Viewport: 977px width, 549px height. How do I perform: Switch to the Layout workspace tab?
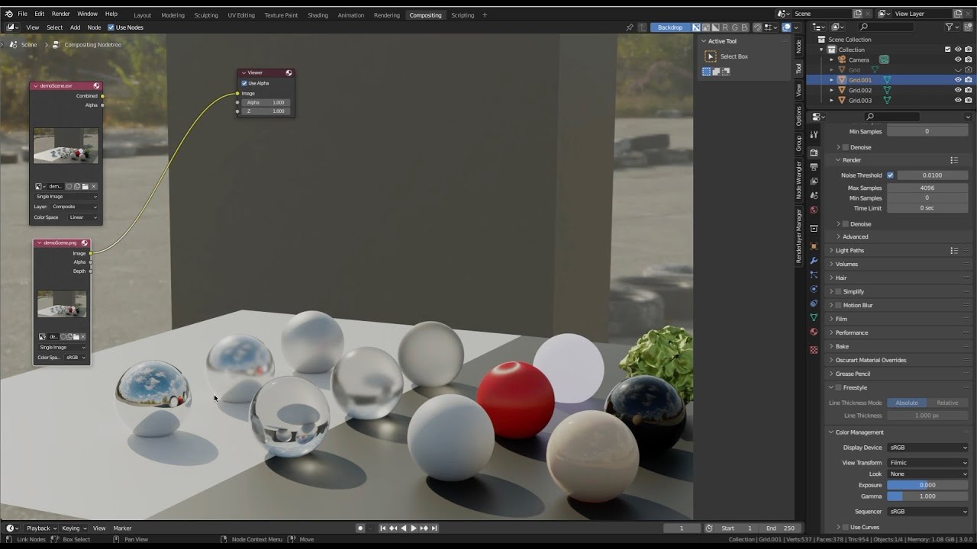tap(142, 15)
